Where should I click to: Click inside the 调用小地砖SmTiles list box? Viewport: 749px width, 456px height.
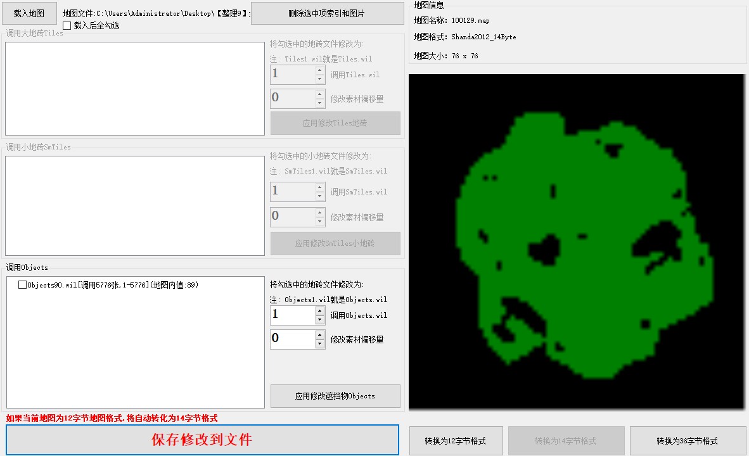point(134,206)
